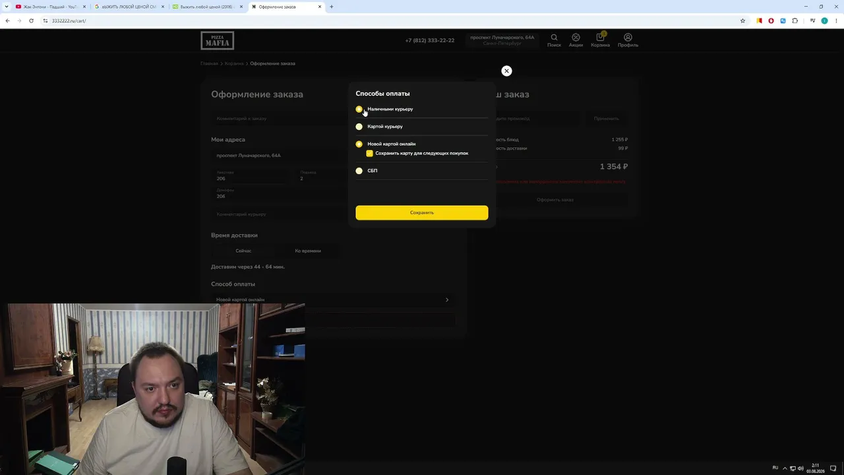Open delivery address selector проспект Луначарского header

point(502,40)
